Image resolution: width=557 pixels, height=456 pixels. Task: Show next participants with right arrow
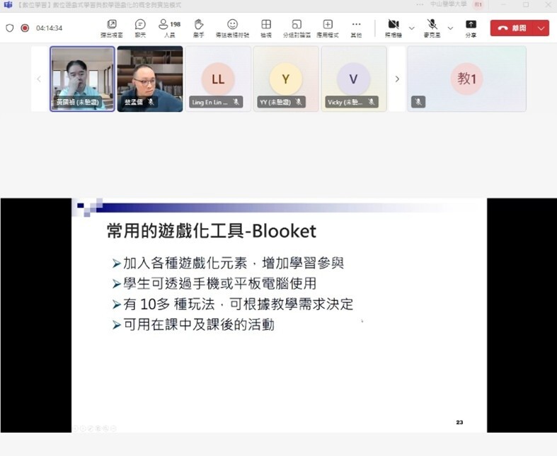coord(397,79)
